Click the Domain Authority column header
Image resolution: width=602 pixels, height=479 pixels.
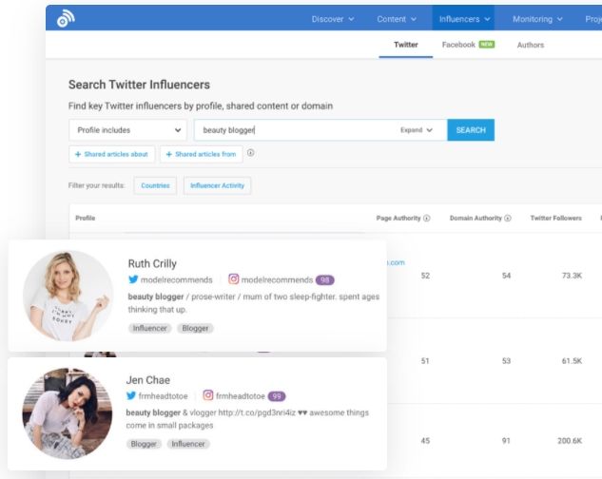tap(476, 218)
